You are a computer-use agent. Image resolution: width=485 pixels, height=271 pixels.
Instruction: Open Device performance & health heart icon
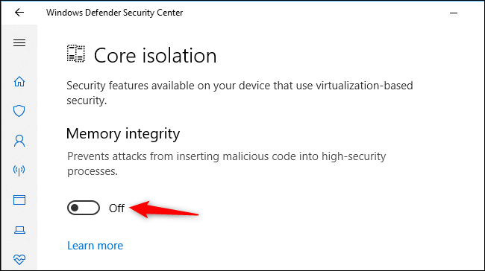pyautogui.click(x=19, y=259)
